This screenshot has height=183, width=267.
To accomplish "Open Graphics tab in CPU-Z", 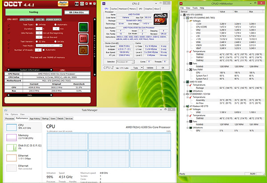I will [x=149, y=9].
